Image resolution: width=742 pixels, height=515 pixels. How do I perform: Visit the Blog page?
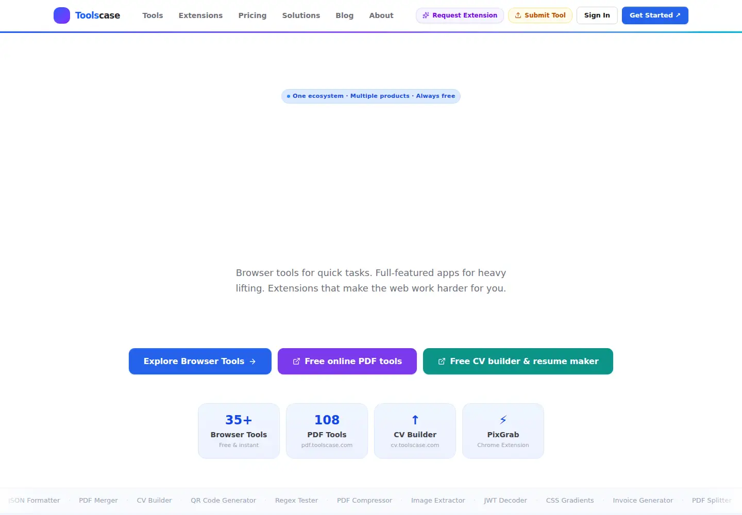pyautogui.click(x=345, y=15)
